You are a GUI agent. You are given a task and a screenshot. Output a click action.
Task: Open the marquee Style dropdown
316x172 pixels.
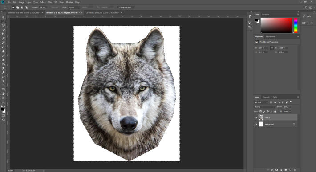(74, 8)
